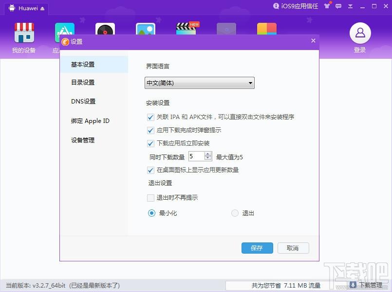Toggle 应用下载完成时弹窗提示 checkbox
The image size is (392, 292).
pyautogui.click(x=150, y=130)
